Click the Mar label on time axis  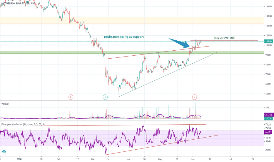click(93, 159)
